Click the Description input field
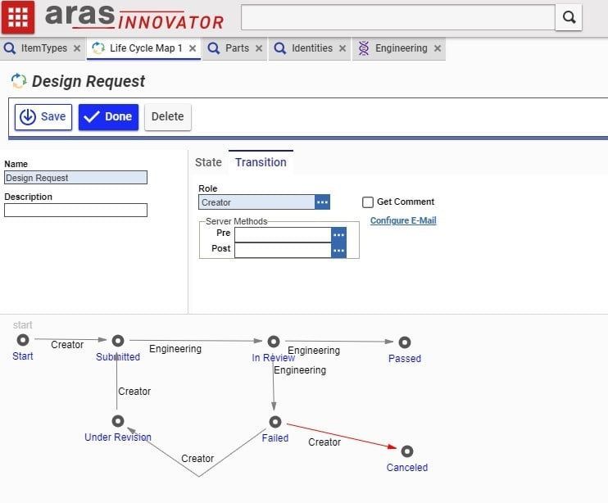The height and width of the screenshot is (503, 608). [x=75, y=211]
